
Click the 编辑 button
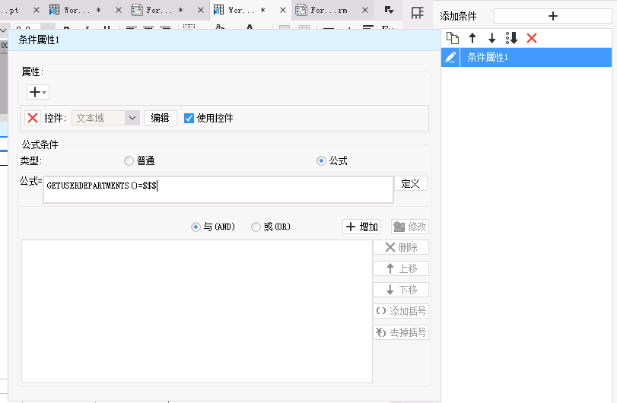(161, 118)
